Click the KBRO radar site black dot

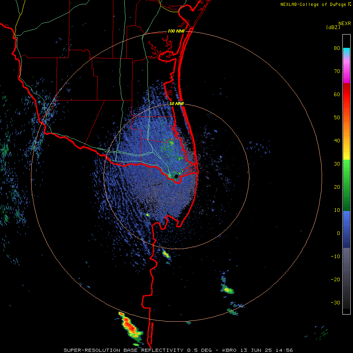point(176,176)
